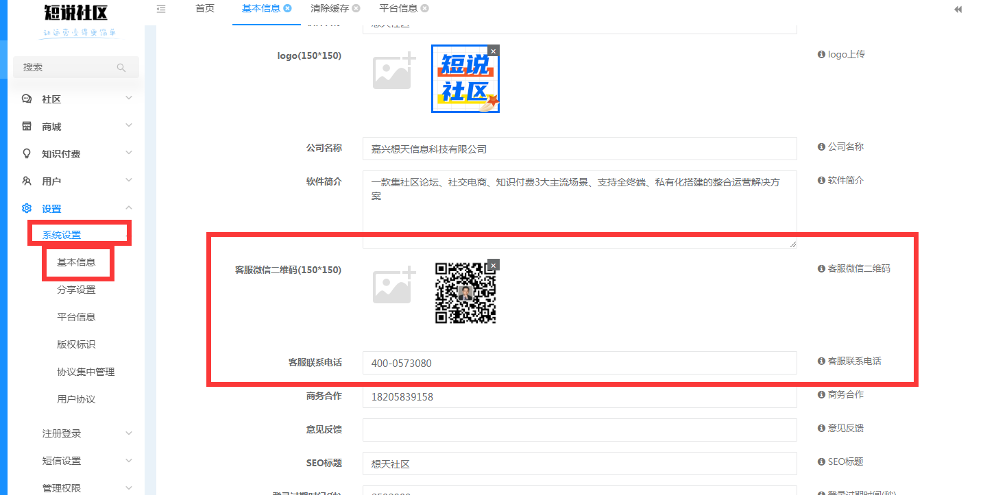Open the 首页 tab

coord(205,9)
